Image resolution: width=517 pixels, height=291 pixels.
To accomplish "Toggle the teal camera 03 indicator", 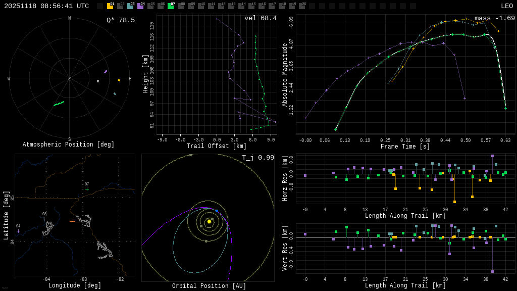I will click(130, 6).
